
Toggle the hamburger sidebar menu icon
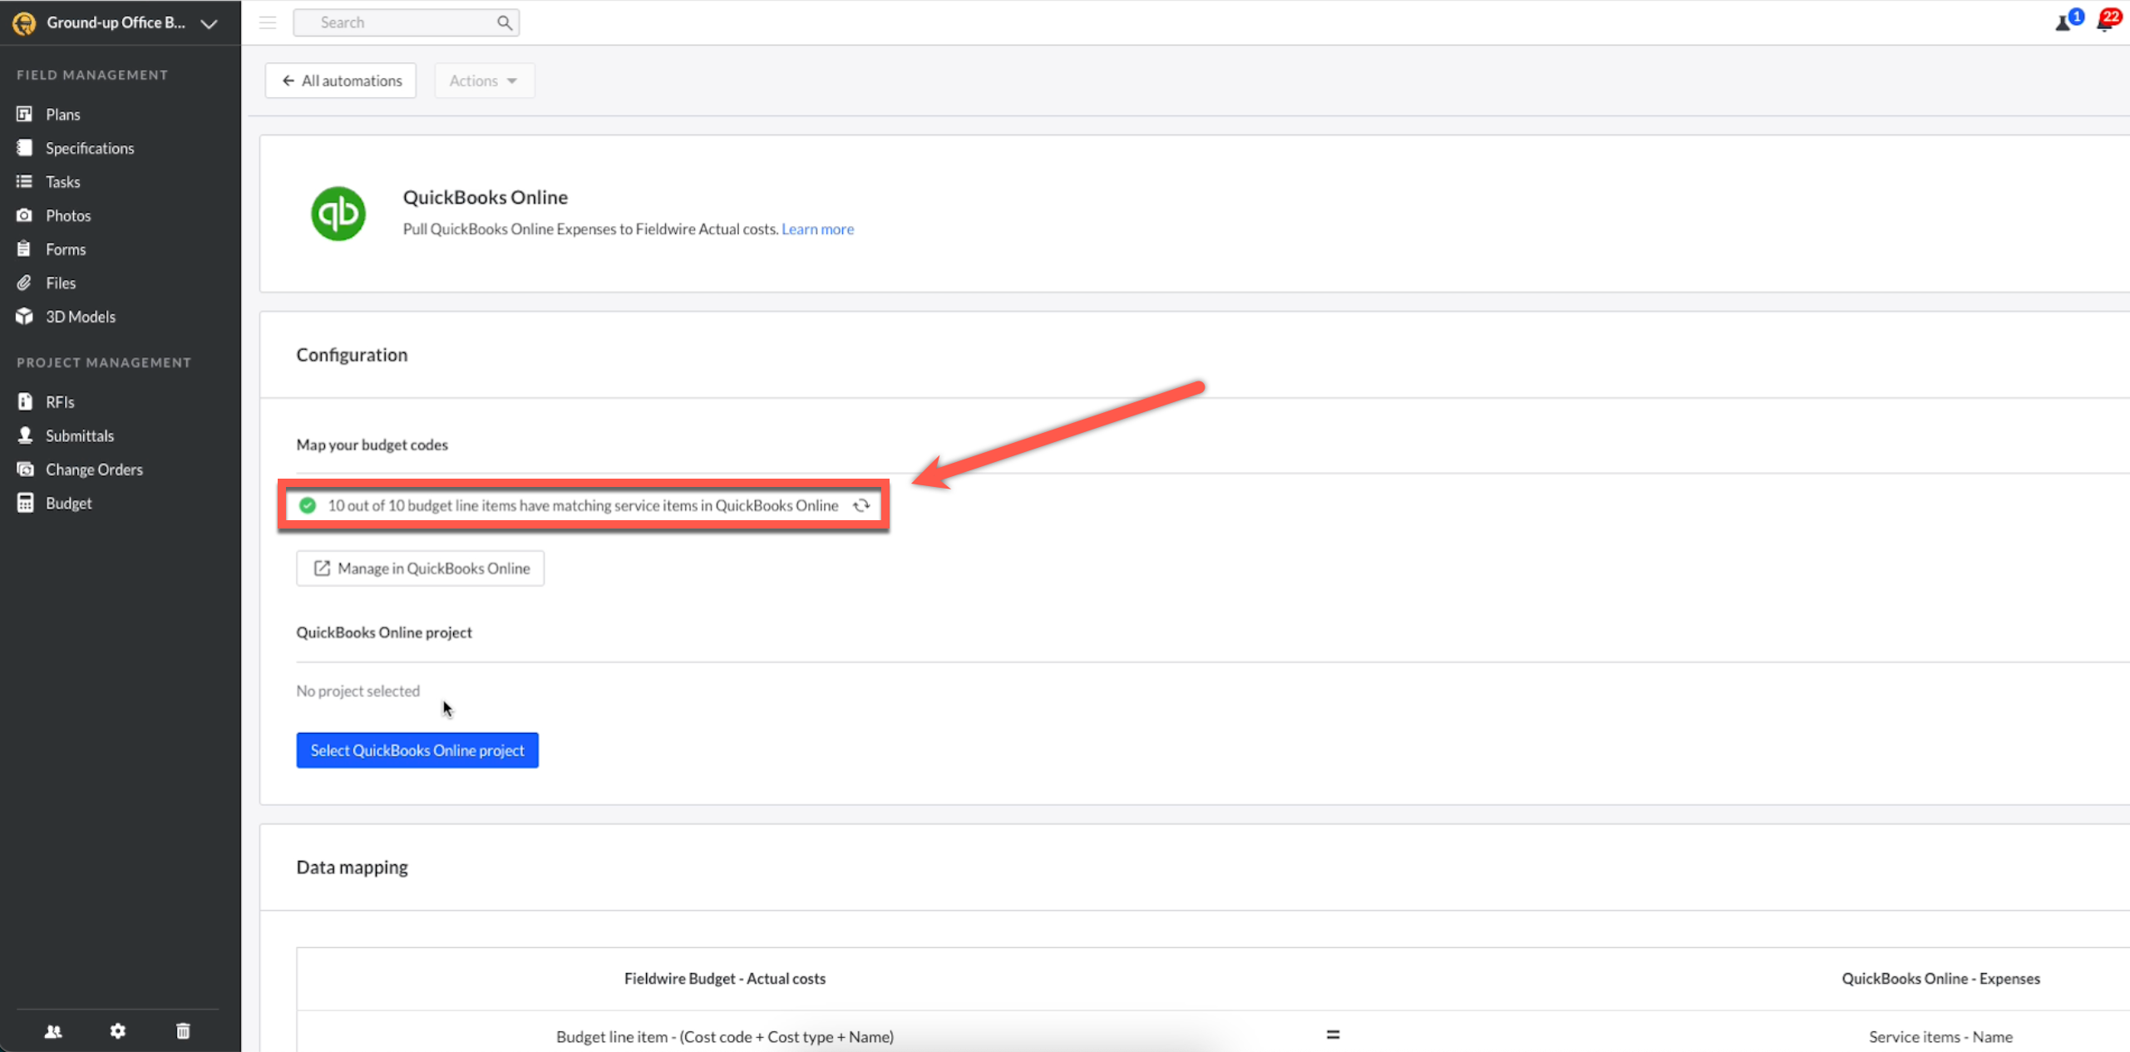click(268, 22)
